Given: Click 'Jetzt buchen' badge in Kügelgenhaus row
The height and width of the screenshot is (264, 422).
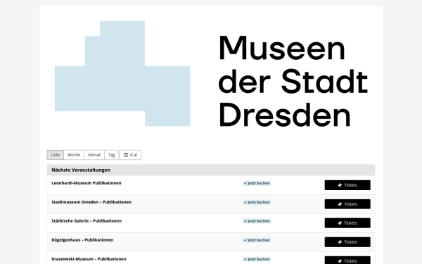Looking at the screenshot, I should [x=257, y=240].
